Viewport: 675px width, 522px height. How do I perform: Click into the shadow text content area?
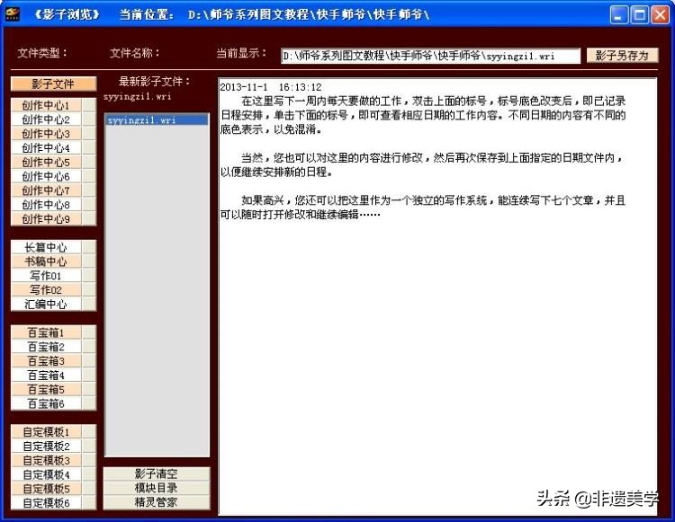pos(437,296)
